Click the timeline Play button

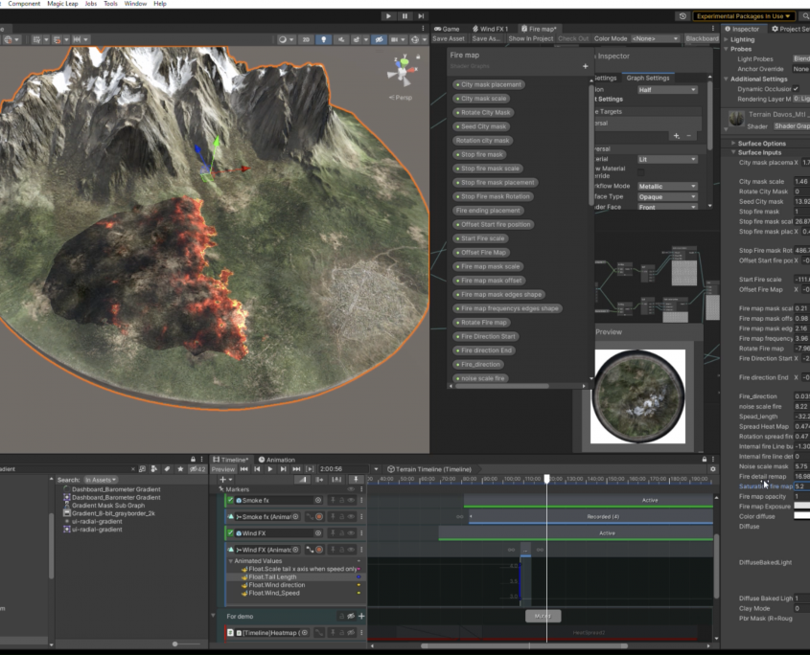270,469
